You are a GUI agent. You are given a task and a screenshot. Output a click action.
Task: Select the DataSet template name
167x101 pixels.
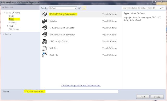tap(53, 21)
